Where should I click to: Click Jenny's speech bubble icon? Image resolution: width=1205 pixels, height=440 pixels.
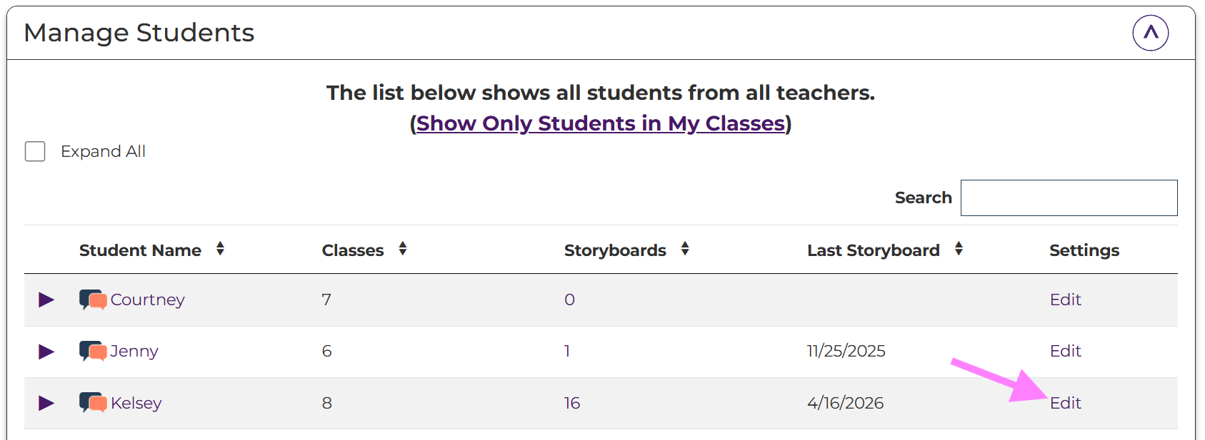(x=93, y=351)
